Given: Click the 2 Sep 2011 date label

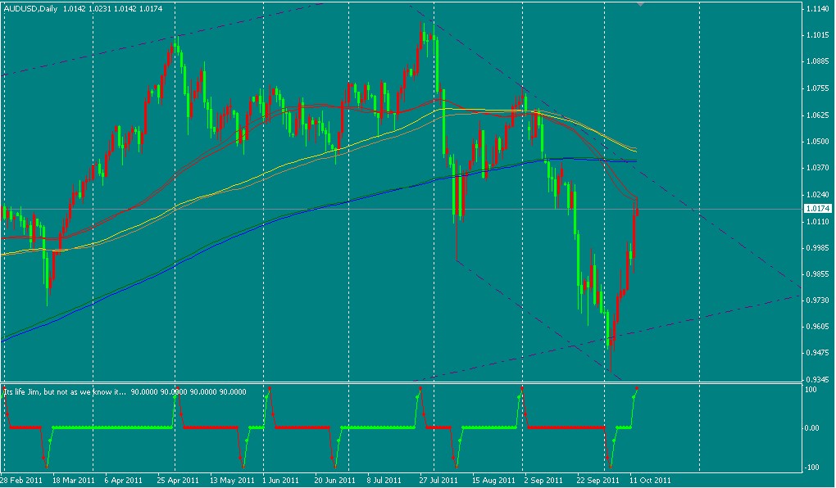Looking at the screenshot, I should pos(543,480).
